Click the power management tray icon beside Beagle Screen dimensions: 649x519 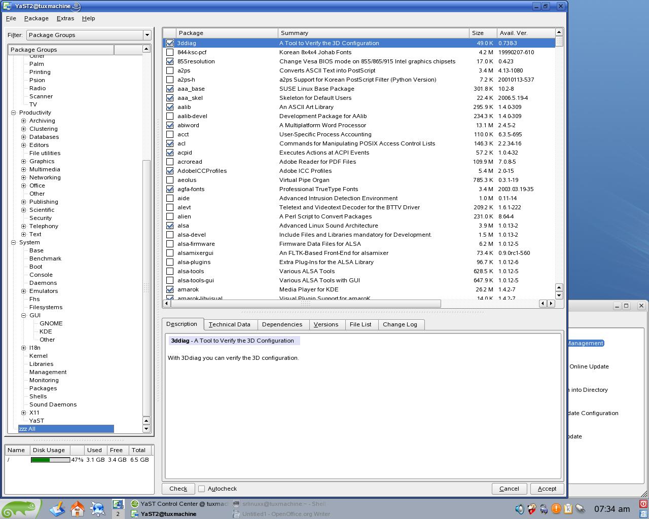pos(544,508)
